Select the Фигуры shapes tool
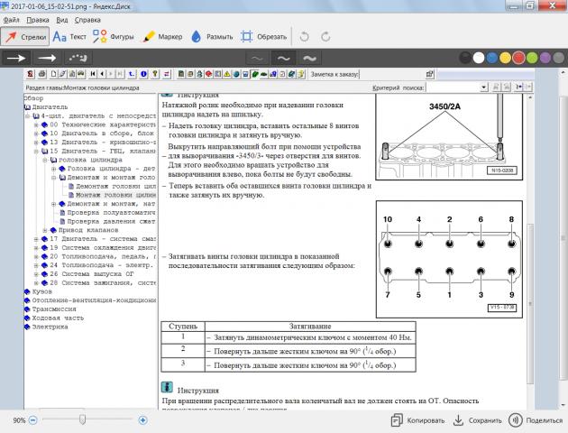 click(x=114, y=37)
